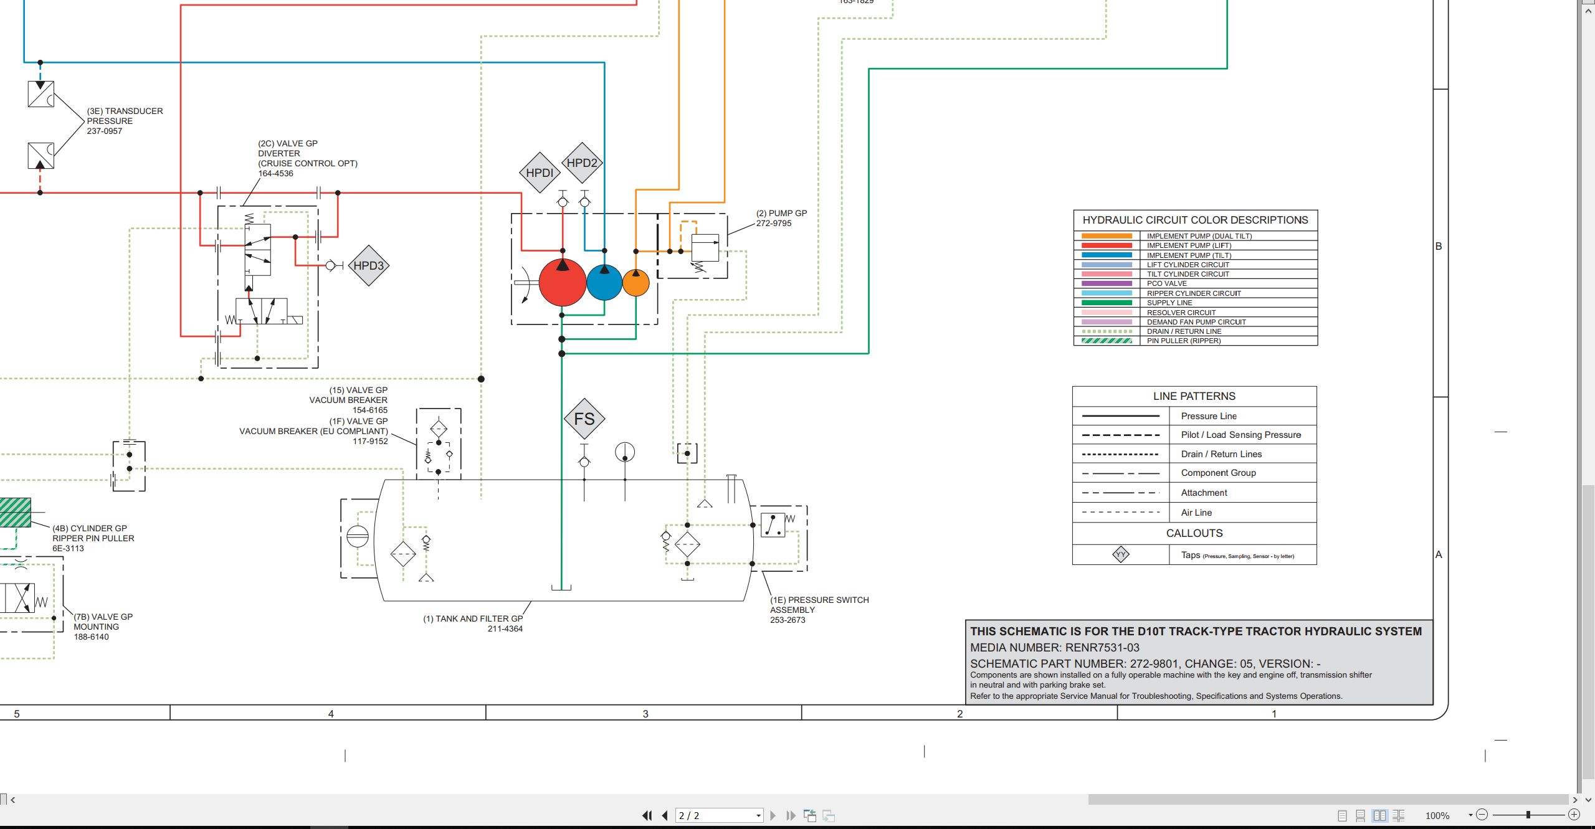Enable continuous scrolling page view
Image resolution: width=1595 pixels, height=829 pixels.
pyautogui.click(x=1361, y=815)
